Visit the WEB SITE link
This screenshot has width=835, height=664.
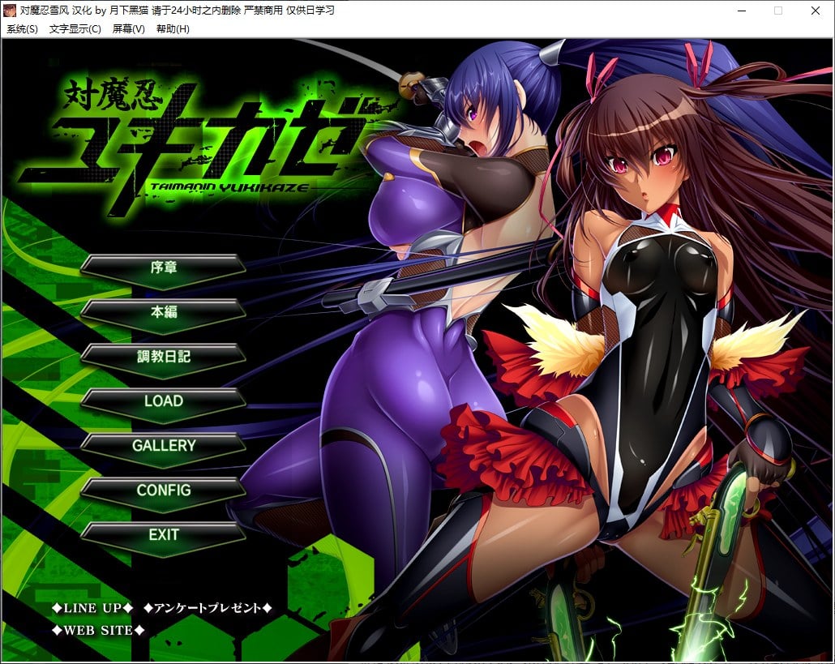coord(98,630)
